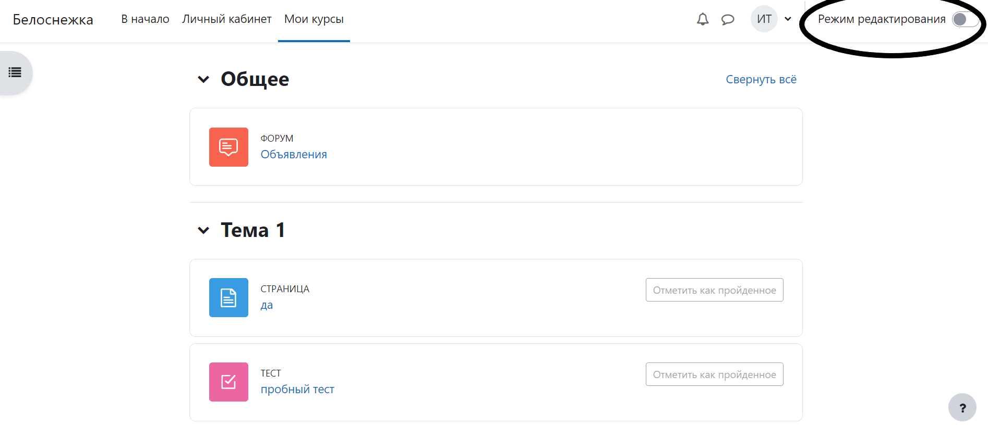Select the Мои курсы tab
Screen dimensions: 988x426
314,19
